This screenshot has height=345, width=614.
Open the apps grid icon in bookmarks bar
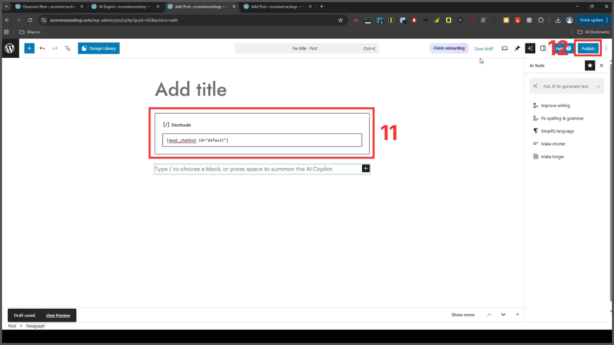[7, 32]
